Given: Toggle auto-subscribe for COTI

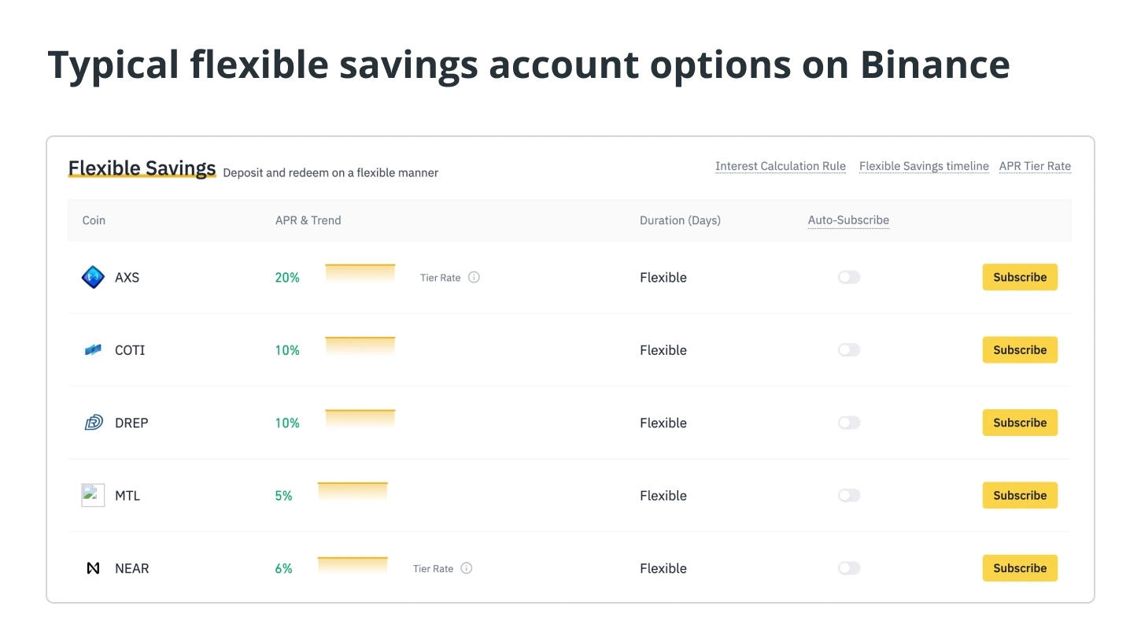Looking at the screenshot, I should point(849,349).
